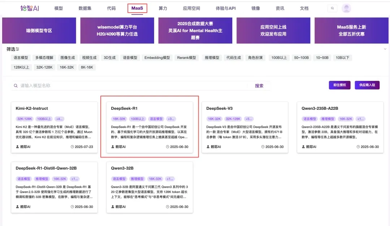This screenshot has height=226, width=390.
Task: Filter by Embedding模型 tag
Action: [157, 58]
